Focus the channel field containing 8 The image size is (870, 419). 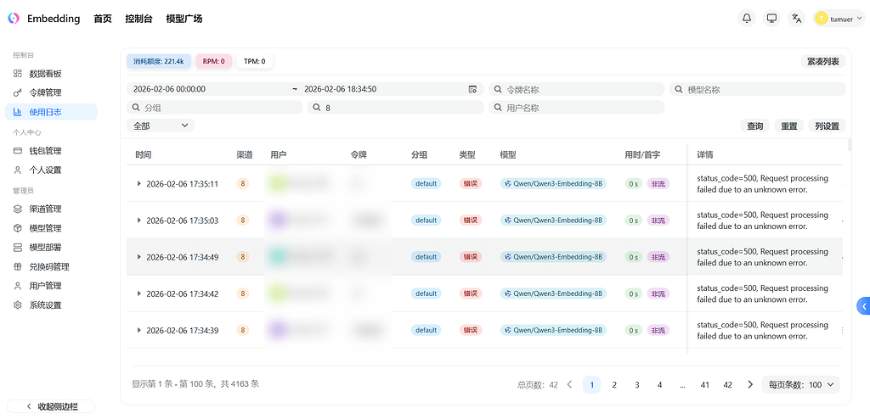[396, 108]
